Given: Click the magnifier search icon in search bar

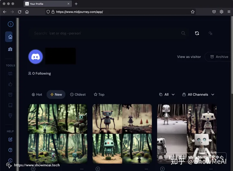Looking at the screenshot, I should click(x=183, y=33).
